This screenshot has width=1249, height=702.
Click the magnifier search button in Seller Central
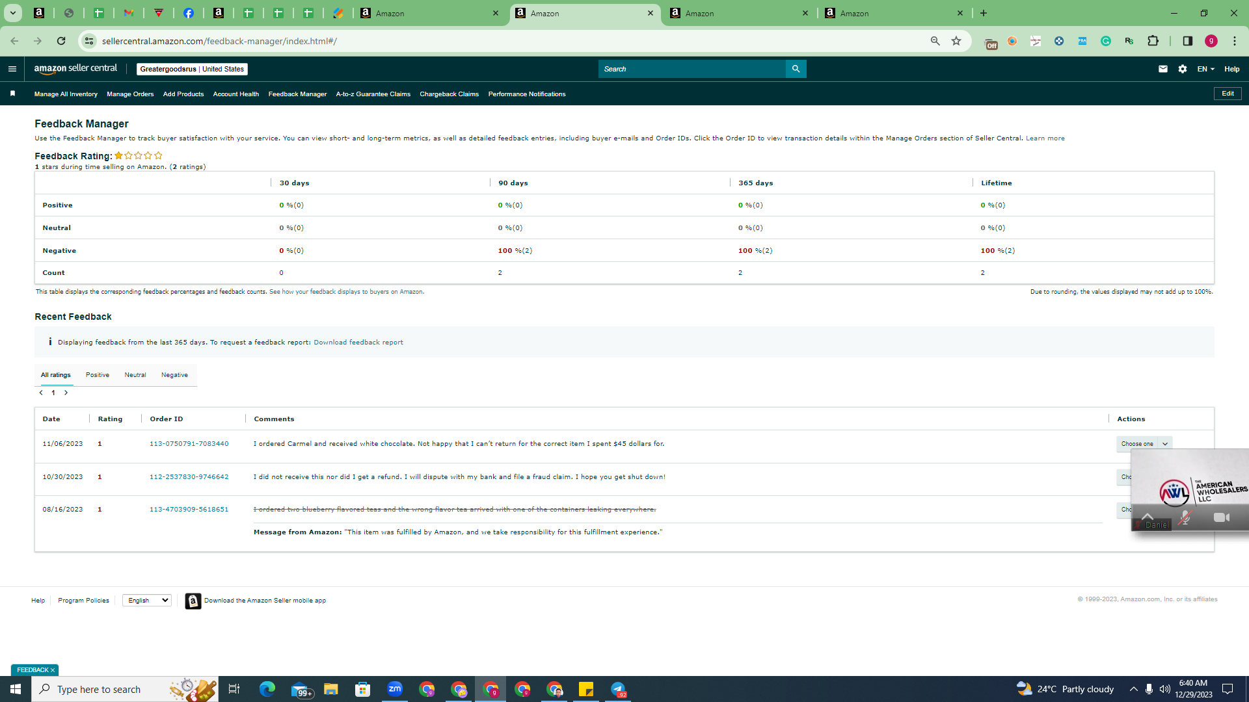(x=796, y=69)
